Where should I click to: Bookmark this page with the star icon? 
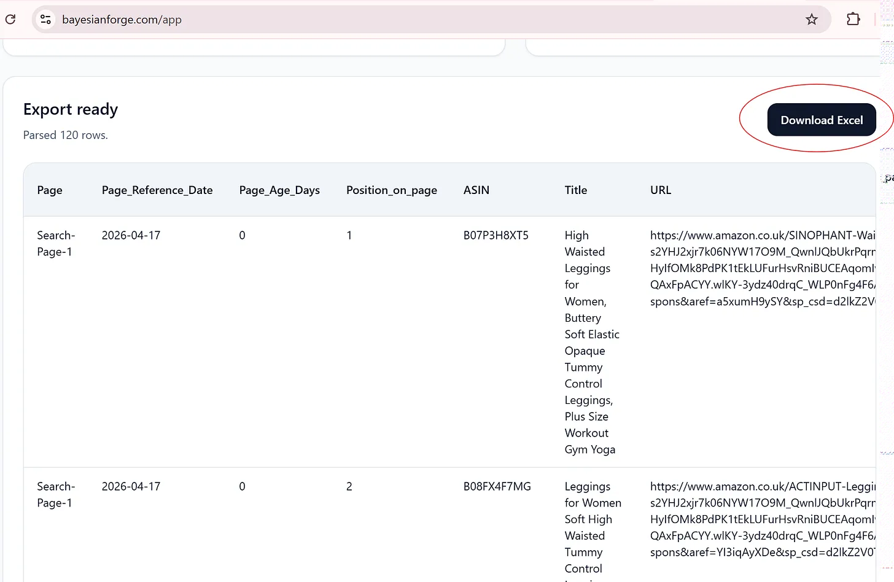pos(811,20)
